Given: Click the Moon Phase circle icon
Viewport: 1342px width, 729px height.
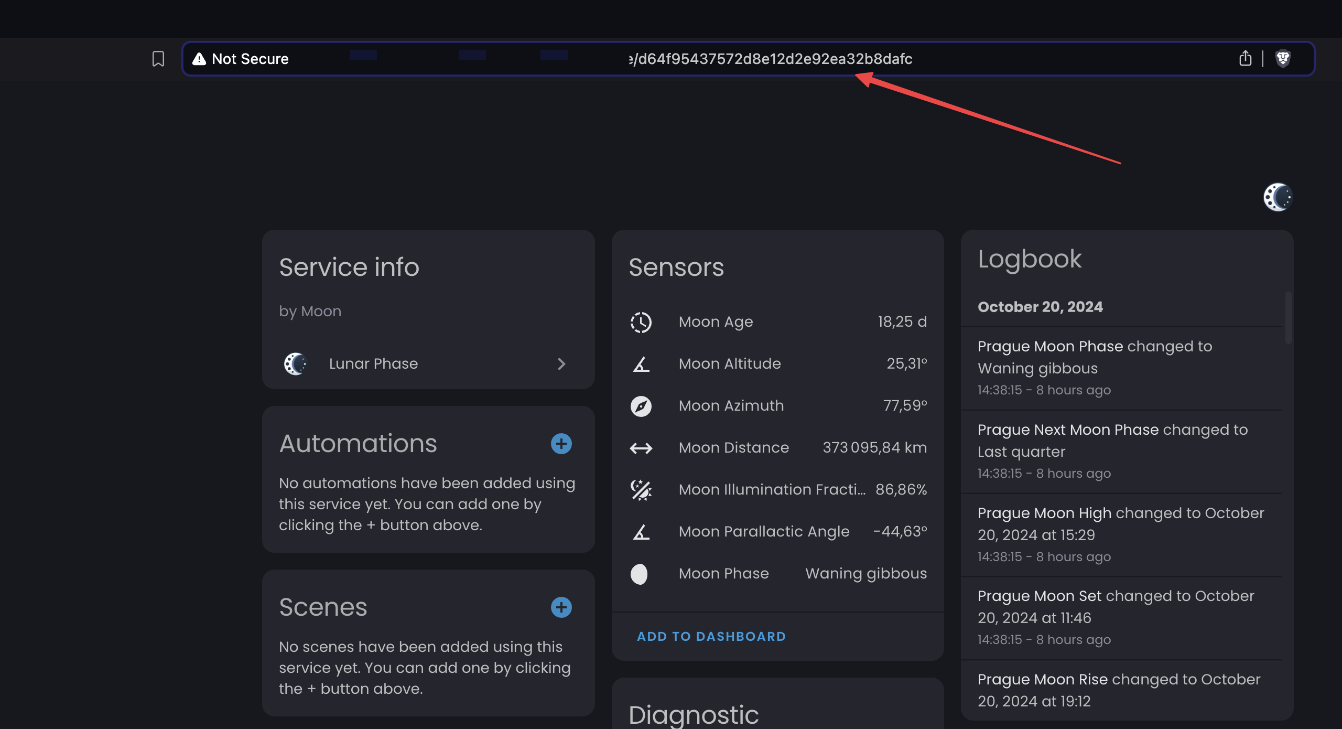Looking at the screenshot, I should coord(640,574).
